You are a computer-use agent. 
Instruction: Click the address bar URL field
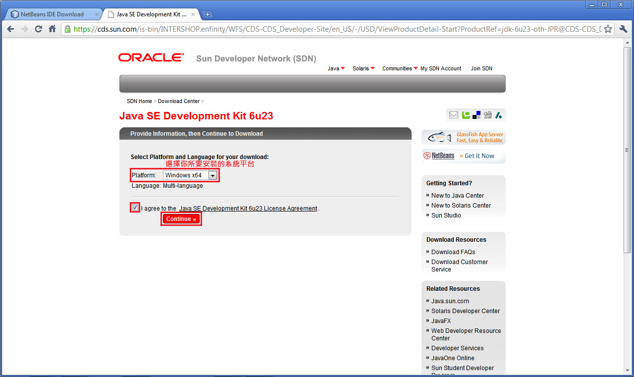click(337, 29)
